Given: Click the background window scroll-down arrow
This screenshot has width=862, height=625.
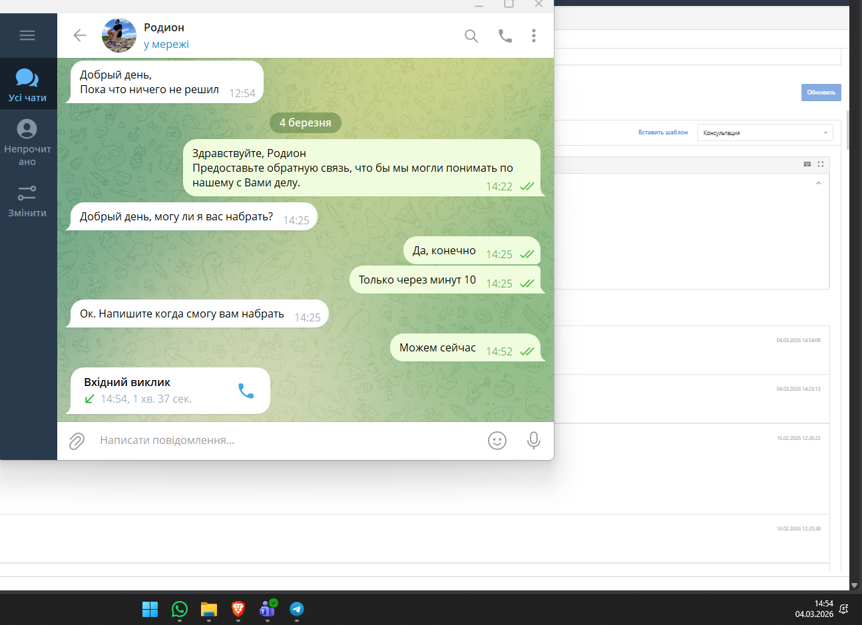Looking at the screenshot, I should pyautogui.click(x=854, y=586).
